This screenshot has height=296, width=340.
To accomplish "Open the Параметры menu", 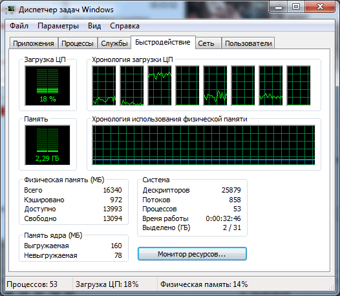I will click(58, 26).
